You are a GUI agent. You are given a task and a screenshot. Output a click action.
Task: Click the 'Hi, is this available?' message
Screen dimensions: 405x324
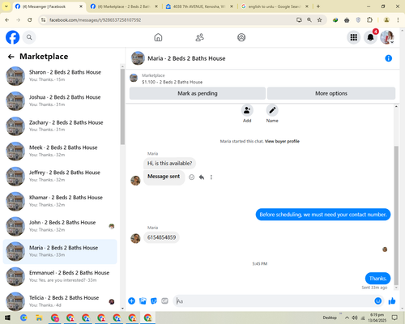(x=169, y=163)
